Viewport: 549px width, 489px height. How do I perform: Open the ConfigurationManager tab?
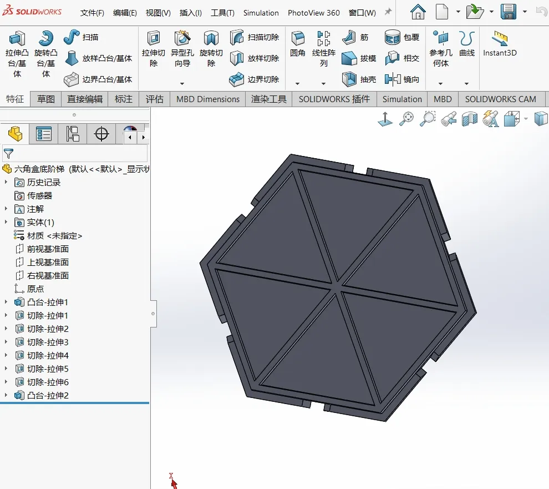pos(73,134)
